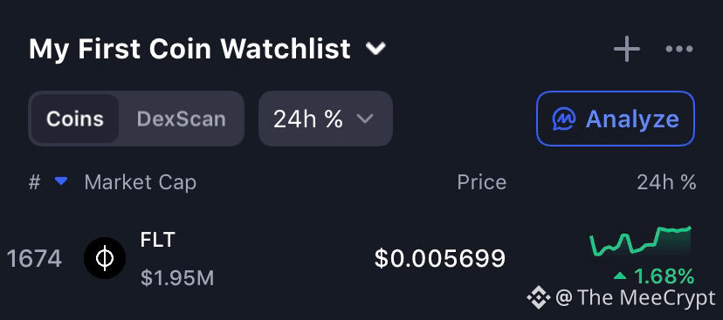Click the @ The MeeCrypt watermark text
723x320 pixels.
636,298
